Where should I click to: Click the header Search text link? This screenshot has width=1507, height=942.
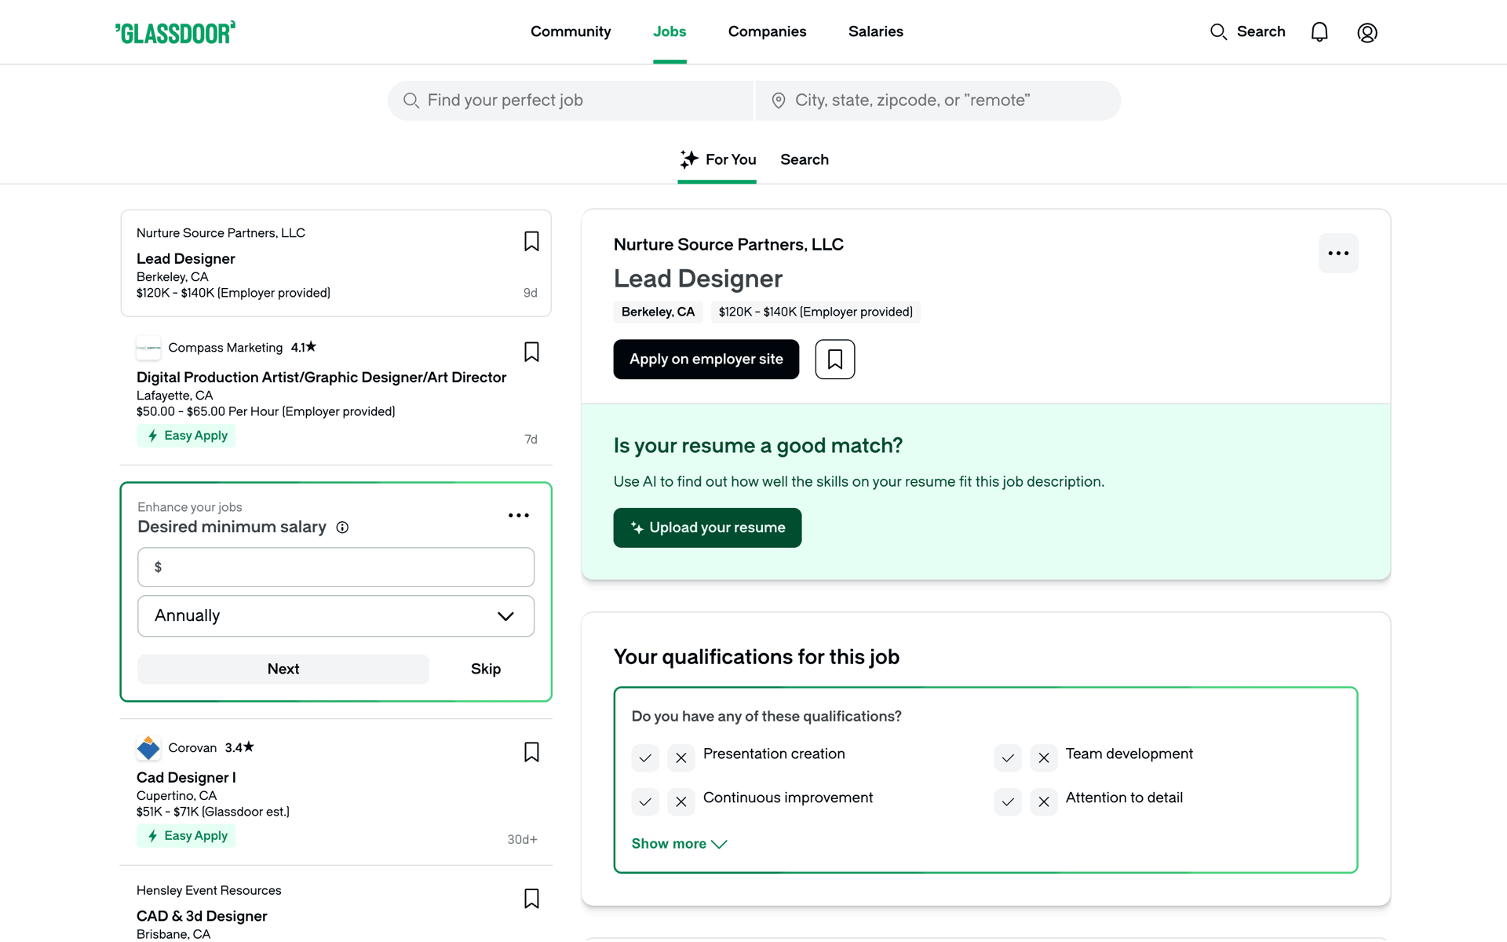click(1261, 31)
